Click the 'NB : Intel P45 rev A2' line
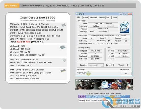The image size is (141, 109). click(20, 52)
